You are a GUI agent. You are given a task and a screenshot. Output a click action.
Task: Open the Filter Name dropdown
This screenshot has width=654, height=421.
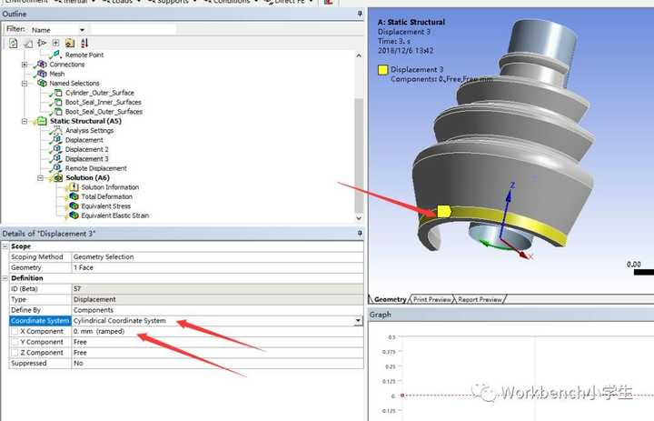point(82,30)
